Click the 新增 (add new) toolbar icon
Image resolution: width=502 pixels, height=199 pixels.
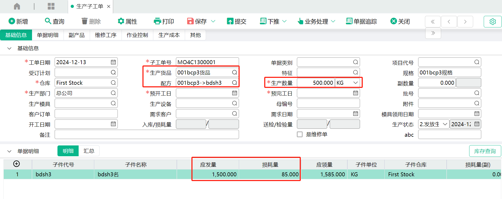(x=12, y=21)
